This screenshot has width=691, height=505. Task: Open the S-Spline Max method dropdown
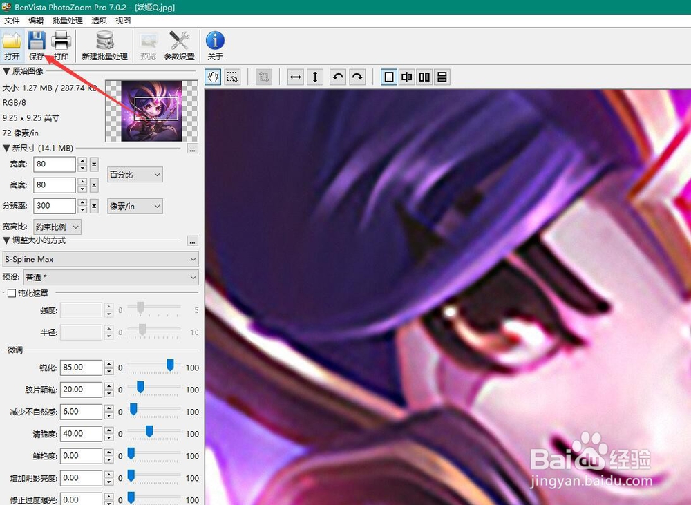100,259
